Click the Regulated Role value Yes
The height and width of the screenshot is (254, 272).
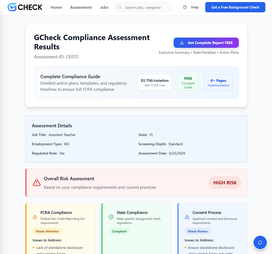click(62, 153)
